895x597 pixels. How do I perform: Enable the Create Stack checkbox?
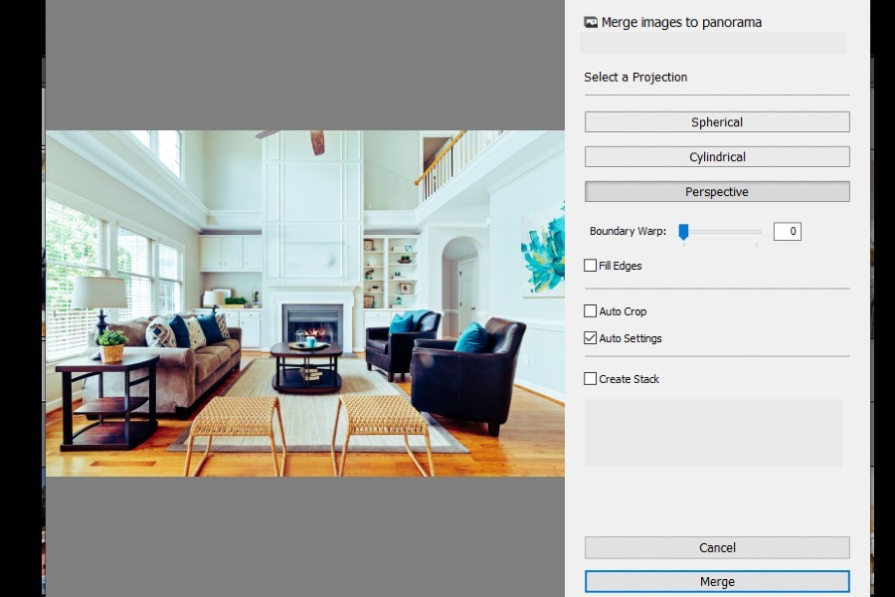[x=590, y=379]
